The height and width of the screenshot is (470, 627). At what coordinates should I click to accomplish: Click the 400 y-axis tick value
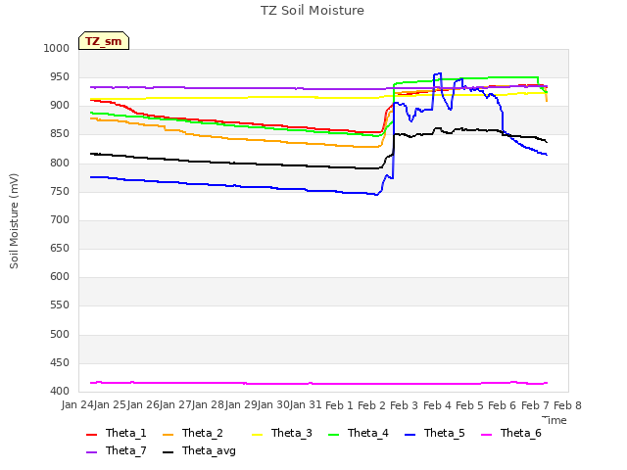[x=60, y=392]
